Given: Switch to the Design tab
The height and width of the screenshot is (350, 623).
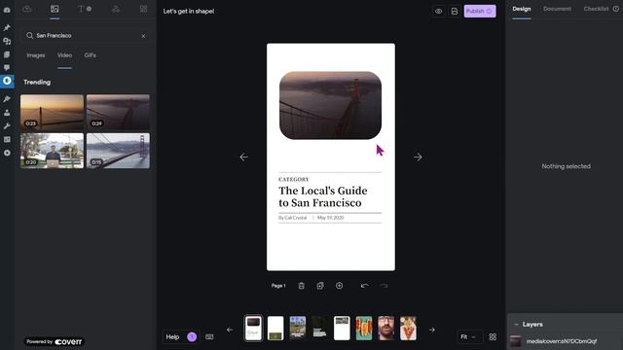Looking at the screenshot, I should [x=522, y=9].
